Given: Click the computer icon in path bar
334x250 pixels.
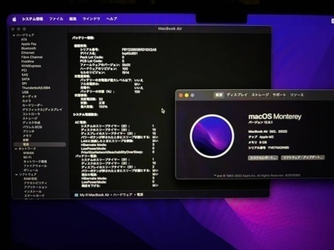Looking at the screenshot, I should (x=76, y=195).
